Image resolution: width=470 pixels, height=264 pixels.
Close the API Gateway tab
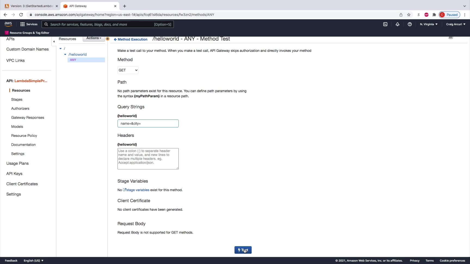(x=115, y=6)
